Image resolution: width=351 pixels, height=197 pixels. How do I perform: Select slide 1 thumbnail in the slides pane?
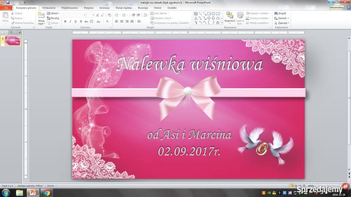[13, 41]
